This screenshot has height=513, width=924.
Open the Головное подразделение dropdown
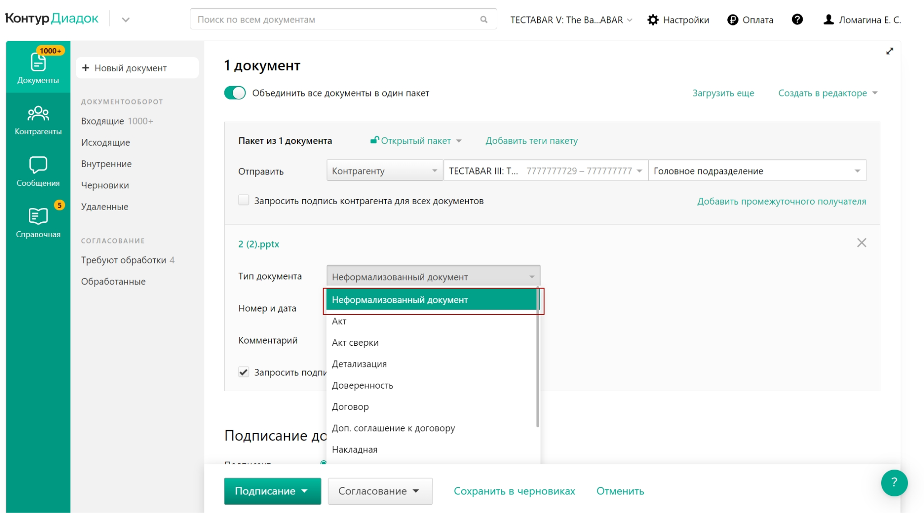click(x=757, y=171)
